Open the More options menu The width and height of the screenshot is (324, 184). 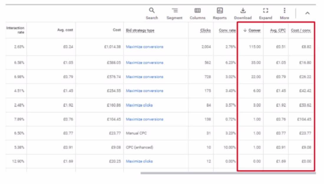coord(285,10)
